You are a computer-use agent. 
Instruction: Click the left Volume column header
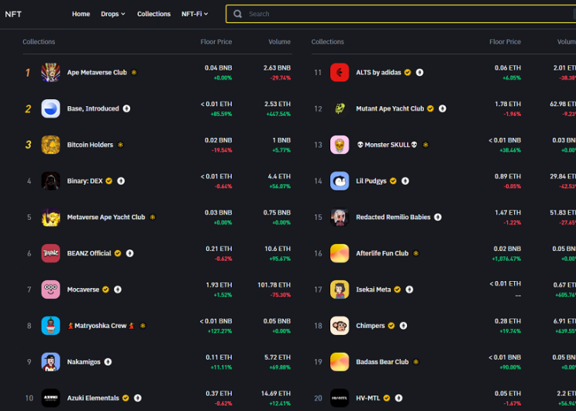[279, 42]
